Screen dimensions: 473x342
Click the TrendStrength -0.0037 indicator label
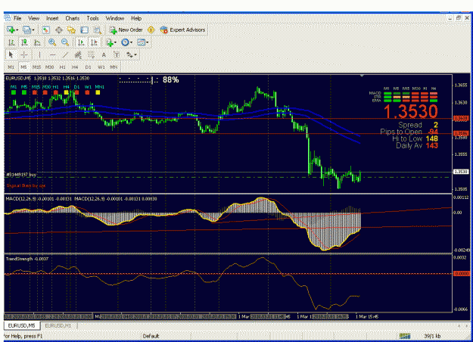27,259
